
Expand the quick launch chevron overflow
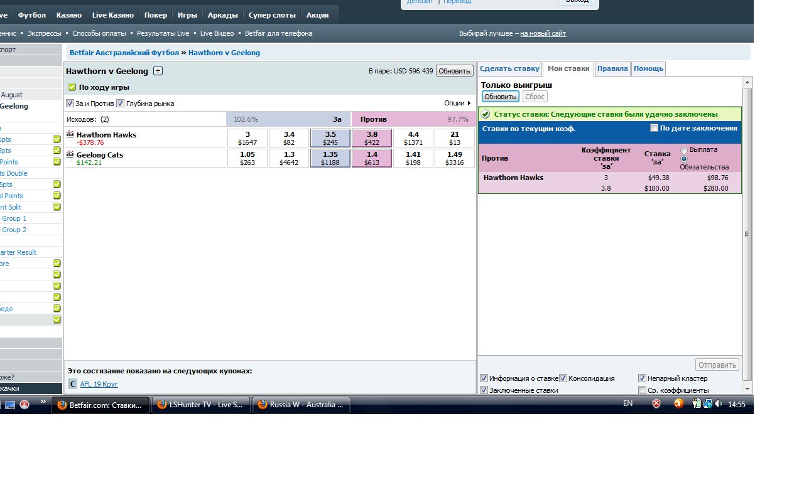pyautogui.click(x=43, y=402)
